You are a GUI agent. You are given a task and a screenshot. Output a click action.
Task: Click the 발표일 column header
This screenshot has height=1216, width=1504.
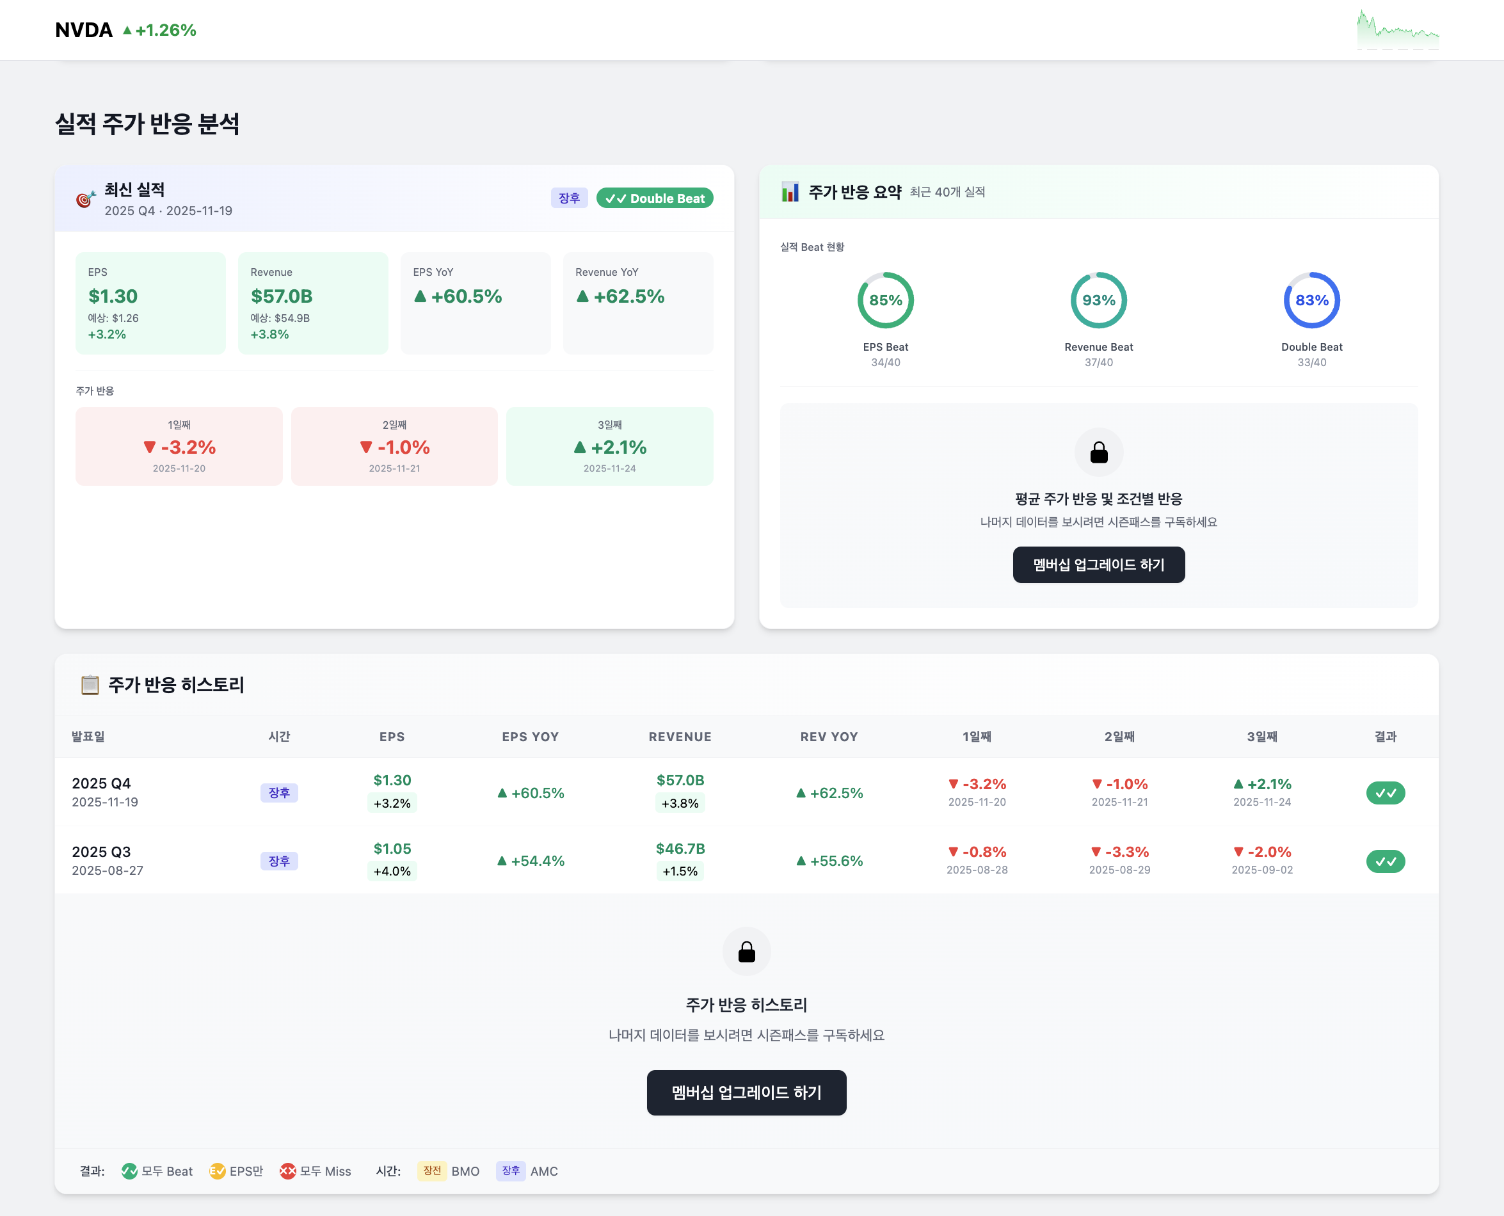[x=88, y=736]
